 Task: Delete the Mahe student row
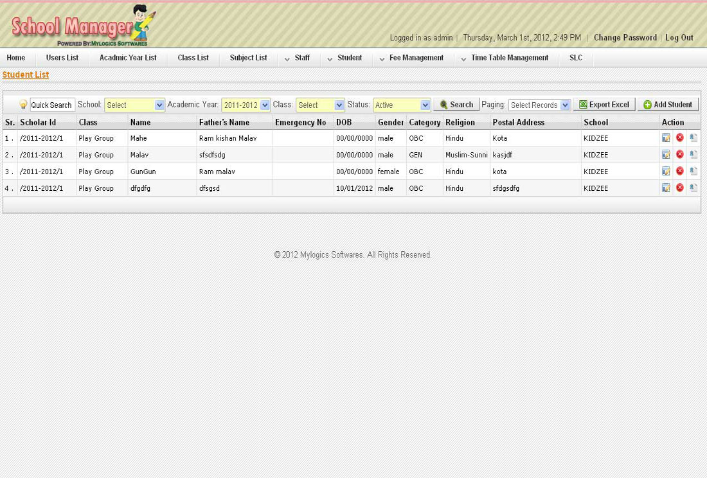click(680, 138)
